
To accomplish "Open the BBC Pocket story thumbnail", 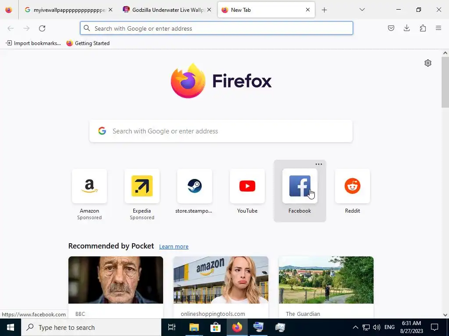I will point(116,280).
